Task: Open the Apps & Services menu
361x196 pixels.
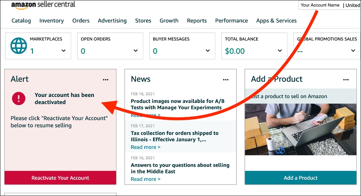Action: click(x=276, y=21)
